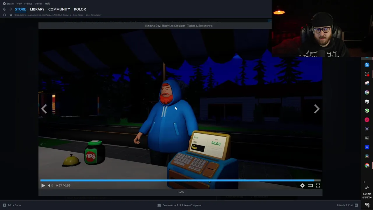Click the store page URL address
Image resolution: width=373 pixels, height=210 pixels.
point(57,15)
